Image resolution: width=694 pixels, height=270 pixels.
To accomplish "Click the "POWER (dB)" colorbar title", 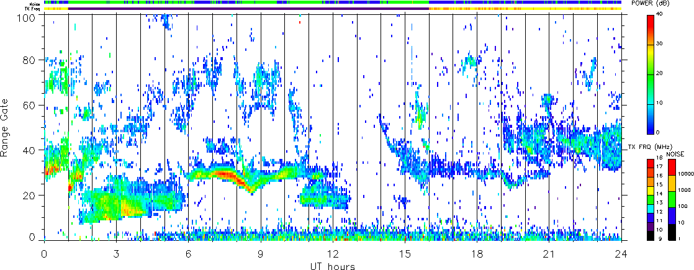I will pyautogui.click(x=650, y=3).
